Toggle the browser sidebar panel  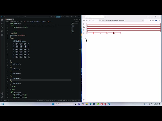(x=84, y=20)
